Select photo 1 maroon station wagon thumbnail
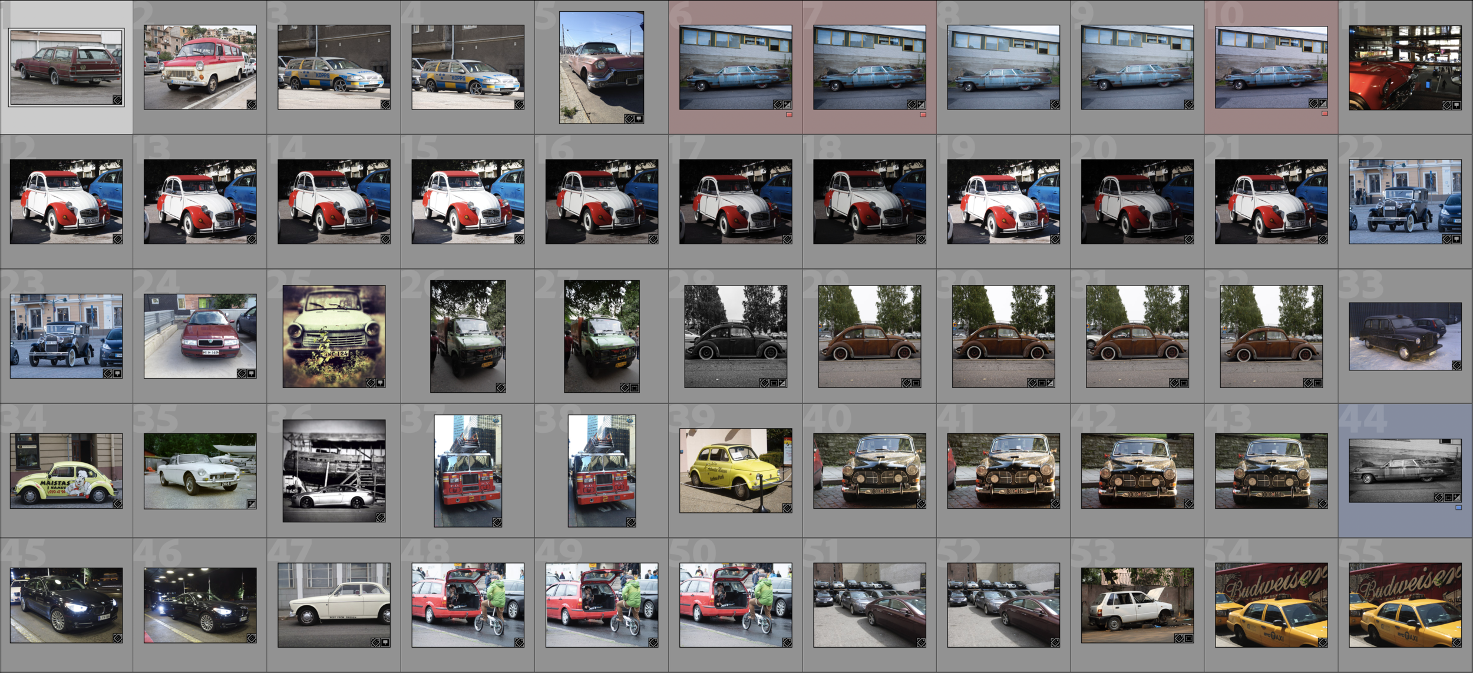Viewport: 1473px width, 673px height. pyautogui.click(x=66, y=68)
